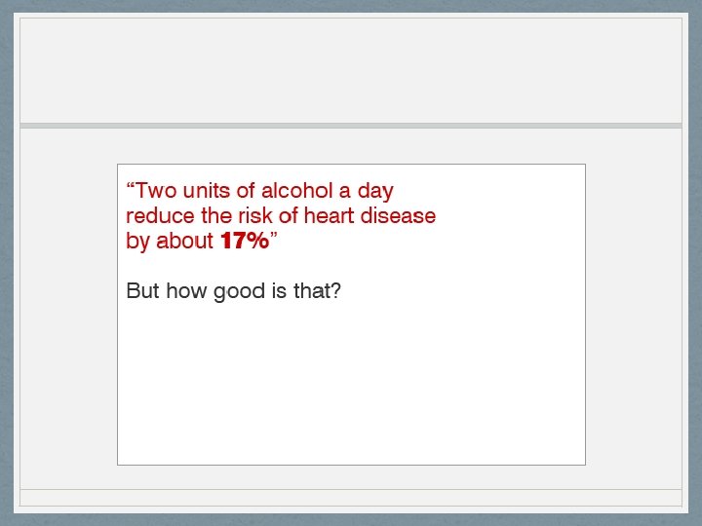The image size is (702, 526).
Task: Click the line "reduce the risk of heart disease"
Action: (281, 215)
